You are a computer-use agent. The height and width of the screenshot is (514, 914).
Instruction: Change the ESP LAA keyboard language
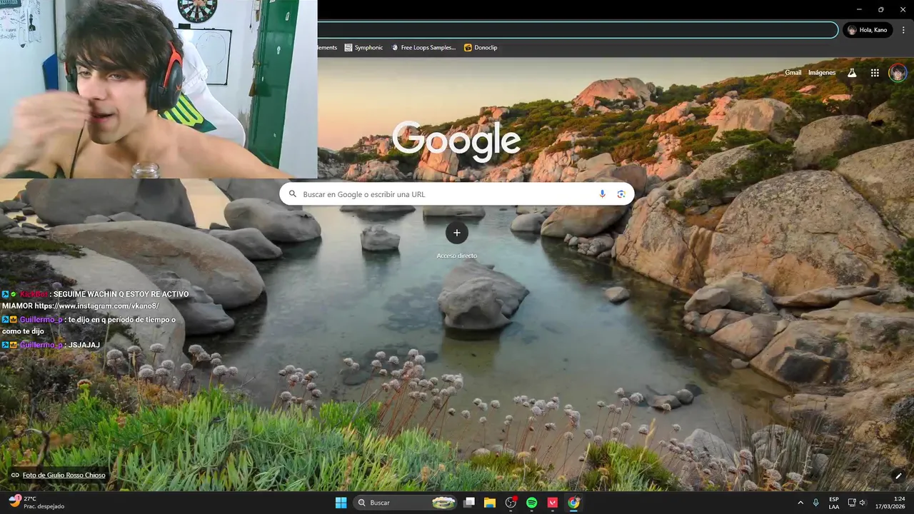(834, 503)
